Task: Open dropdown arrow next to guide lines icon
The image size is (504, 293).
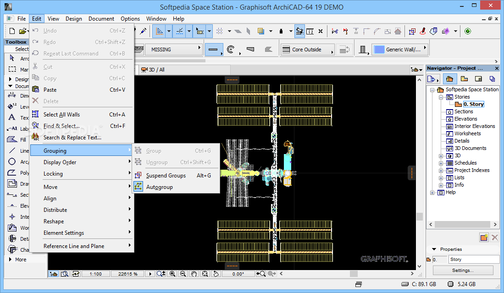Action: pyautogui.click(x=169, y=31)
